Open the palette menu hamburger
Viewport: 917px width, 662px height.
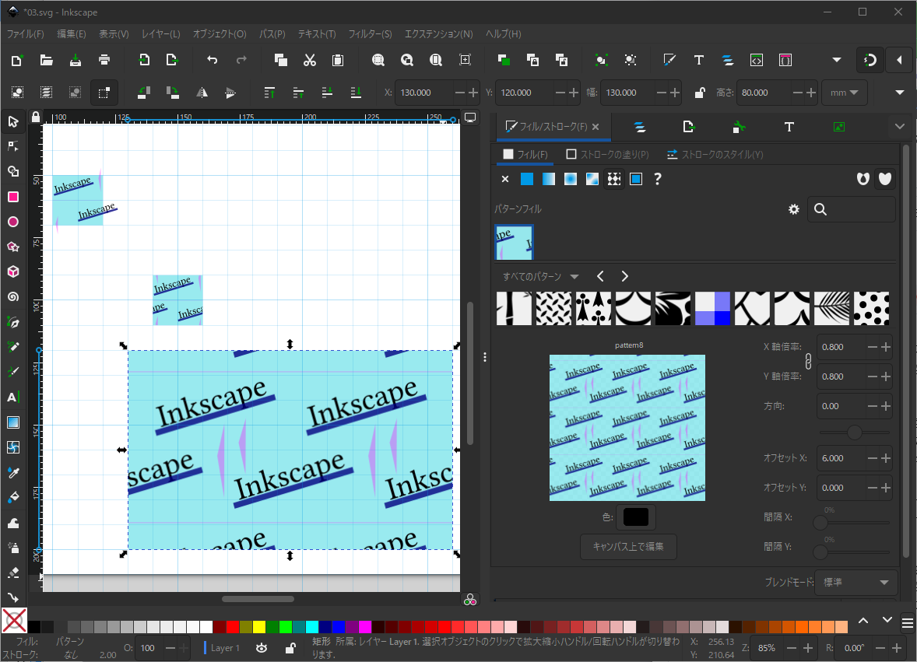(x=907, y=623)
